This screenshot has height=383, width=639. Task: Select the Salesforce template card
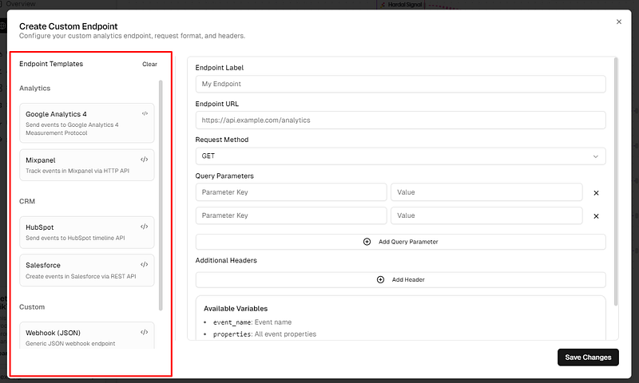87,270
